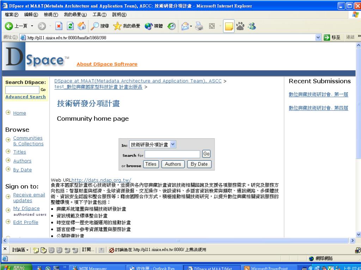Open Communities & Collections link
The image size is (361, 270).
(x=28, y=141)
